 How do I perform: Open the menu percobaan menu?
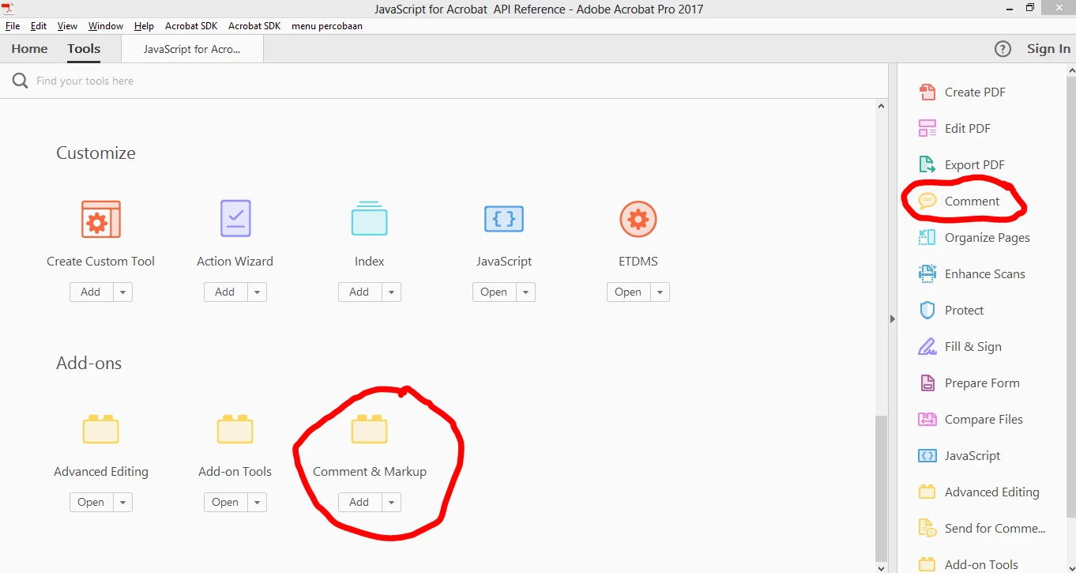coord(327,26)
